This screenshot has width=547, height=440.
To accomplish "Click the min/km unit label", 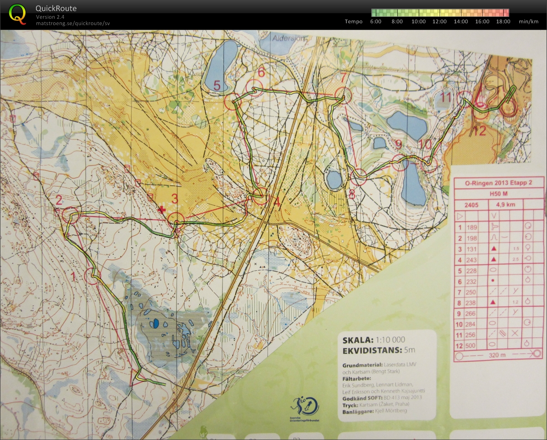I will [528, 21].
